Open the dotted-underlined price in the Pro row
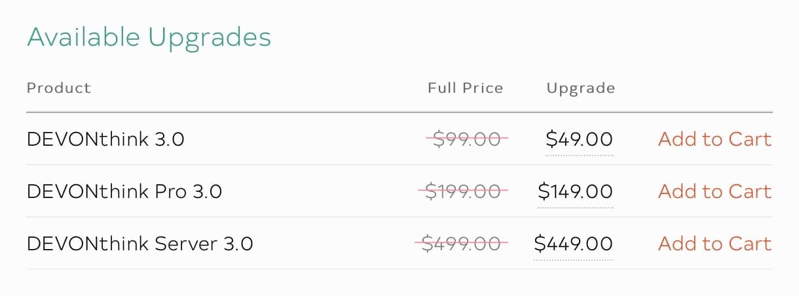 click(x=575, y=191)
